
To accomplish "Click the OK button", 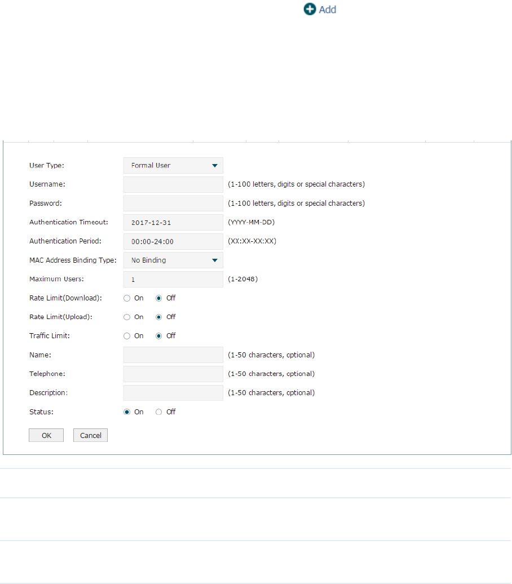I will pyautogui.click(x=46, y=435).
